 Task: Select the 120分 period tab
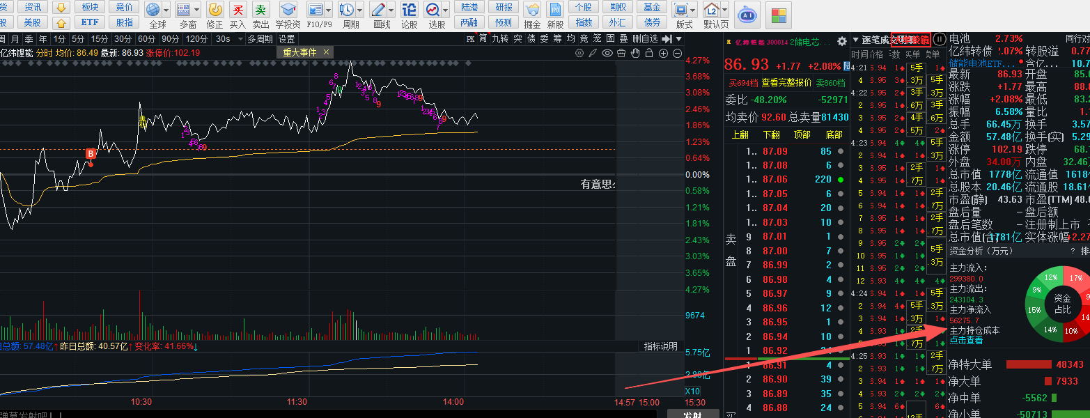[x=197, y=39]
